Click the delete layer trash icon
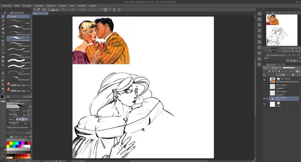Viewport: 301px width, 162px height. click(x=299, y=75)
